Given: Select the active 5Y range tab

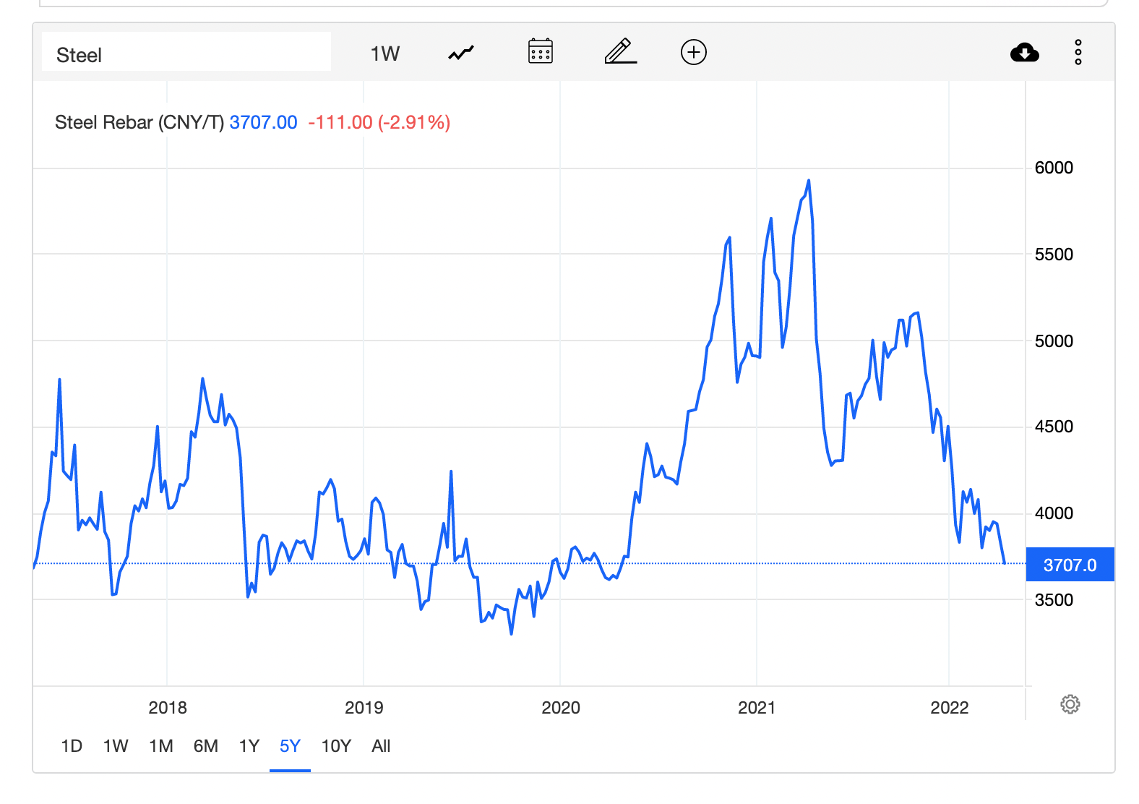Looking at the screenshot, I should tap(290, 746).
